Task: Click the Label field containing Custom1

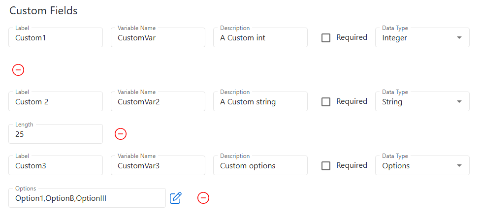Action: [56, 38]
